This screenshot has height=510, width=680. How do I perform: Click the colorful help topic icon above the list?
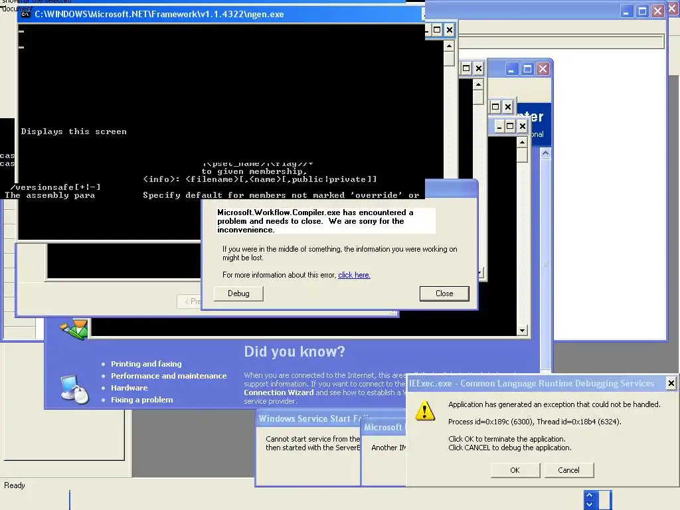tap(74, 329)
